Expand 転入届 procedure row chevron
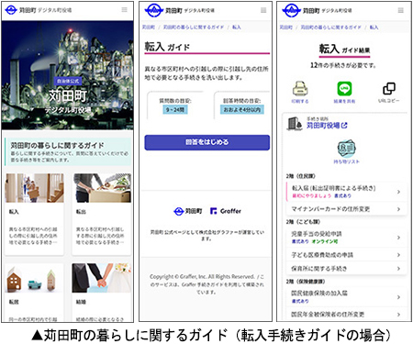413x344 pixels. (x=398, y=192)
